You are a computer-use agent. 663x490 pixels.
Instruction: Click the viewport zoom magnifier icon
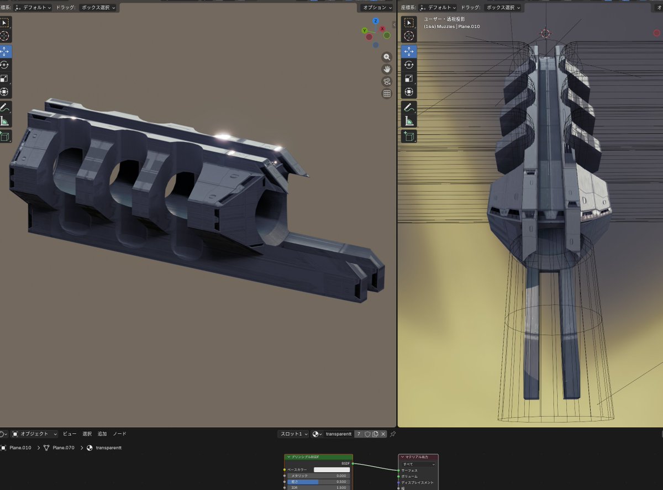[387, 57]
